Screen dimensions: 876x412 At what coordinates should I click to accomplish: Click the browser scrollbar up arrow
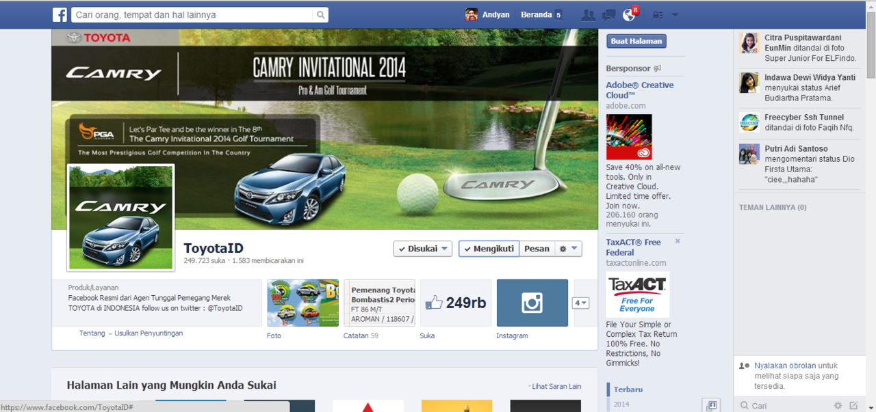[871, 5]
